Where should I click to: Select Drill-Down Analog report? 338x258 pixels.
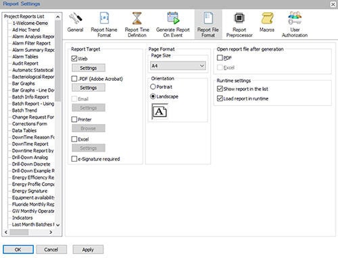click(x=30, y=158)
